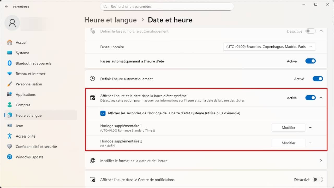334x188 pixels.
Task: Click the Bluetooth icon in the sidebar
Action: click(10, 63)
